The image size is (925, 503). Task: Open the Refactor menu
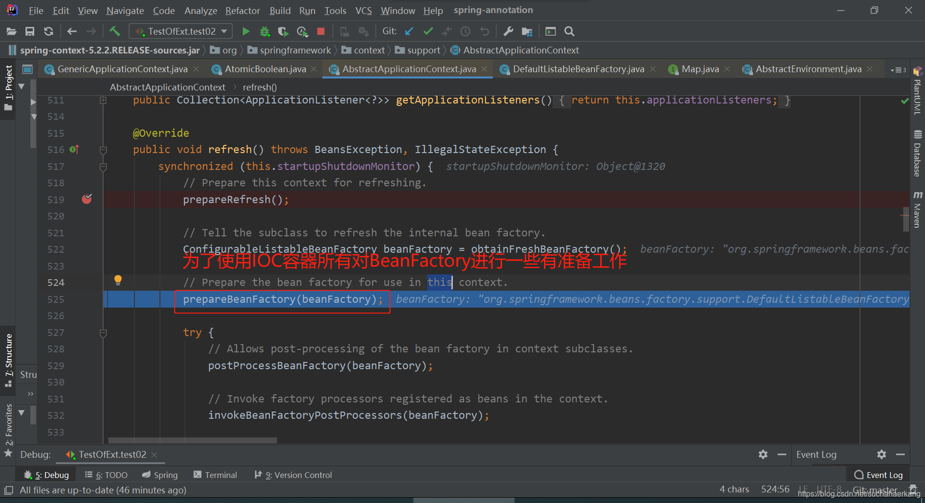(x=243, y=10)
